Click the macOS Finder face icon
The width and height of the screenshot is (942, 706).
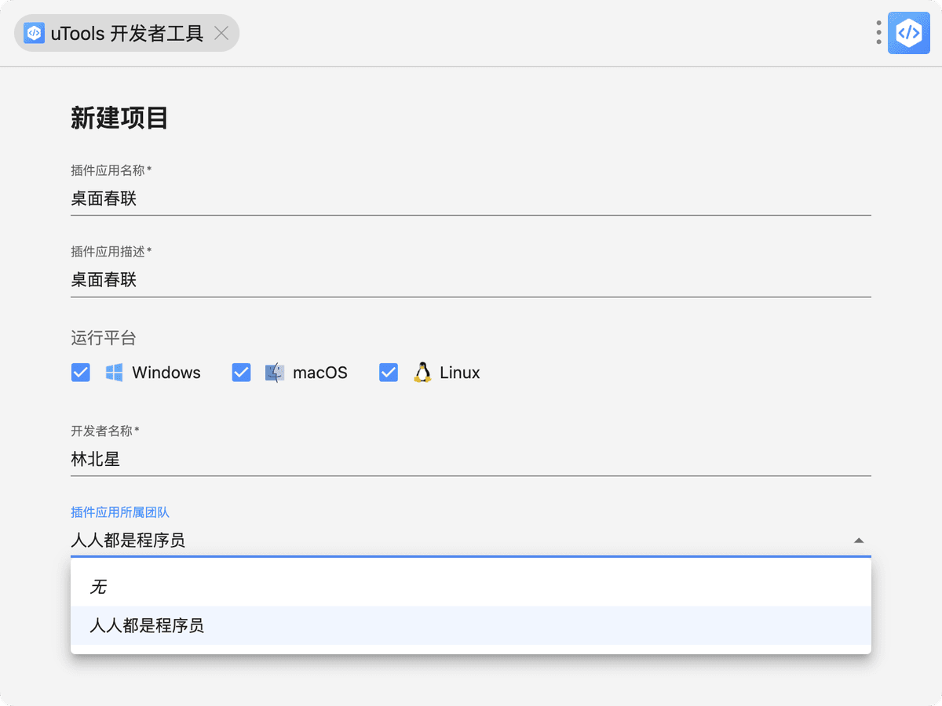pyautogui.click(x=274, y=373)
